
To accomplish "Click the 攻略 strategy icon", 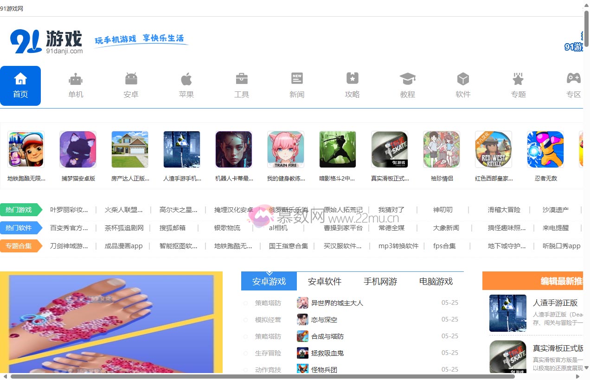I will click(x=352, y=79).
